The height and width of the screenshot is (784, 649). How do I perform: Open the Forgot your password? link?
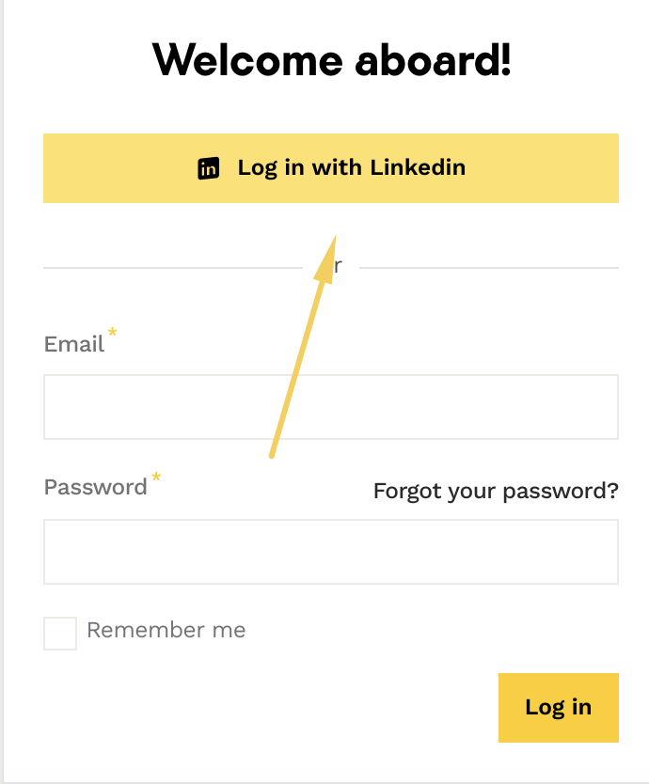tap(496, 491)
